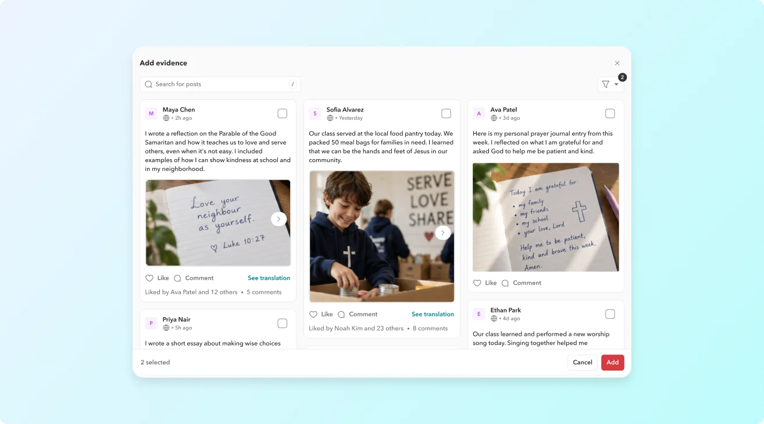Click 'Liked by Noah Kim and 23 others'
The width and height of the screenshot is (764, 424).
(356, 328)
